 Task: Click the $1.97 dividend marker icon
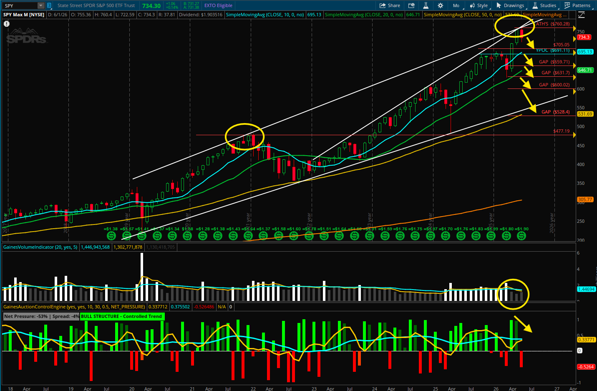[431, 236]
